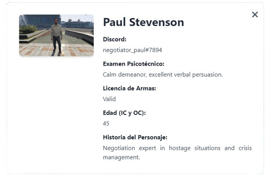Click the "Licencia de Armas:" label

point(129,88)
